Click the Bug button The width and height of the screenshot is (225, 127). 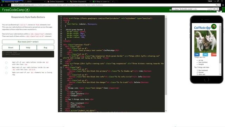point(45,48)
